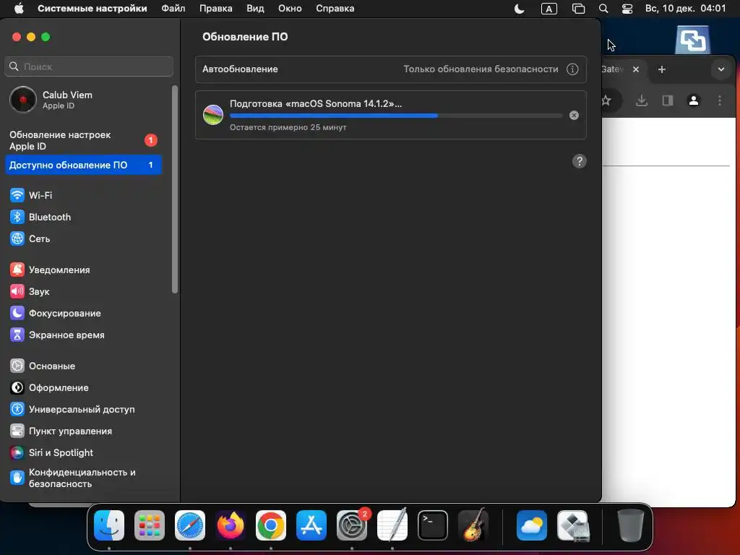
Task: Open Calub Viem Apple ID account
Action: [85, 100]
